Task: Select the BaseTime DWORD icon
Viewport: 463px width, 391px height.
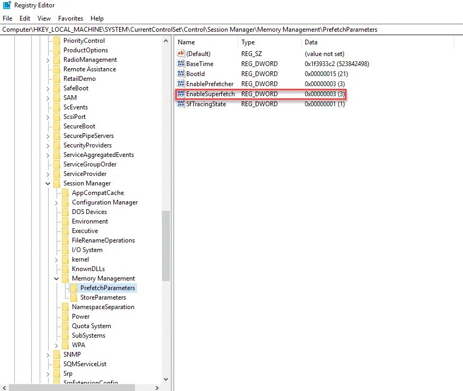Action: (181, 63)
